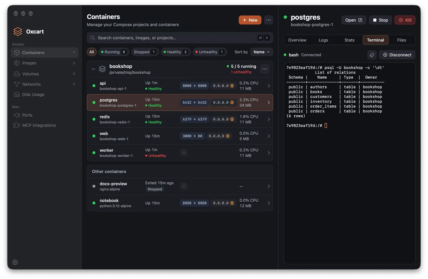
Task: Filter by Running containers
Action: (x=114, y=52)
